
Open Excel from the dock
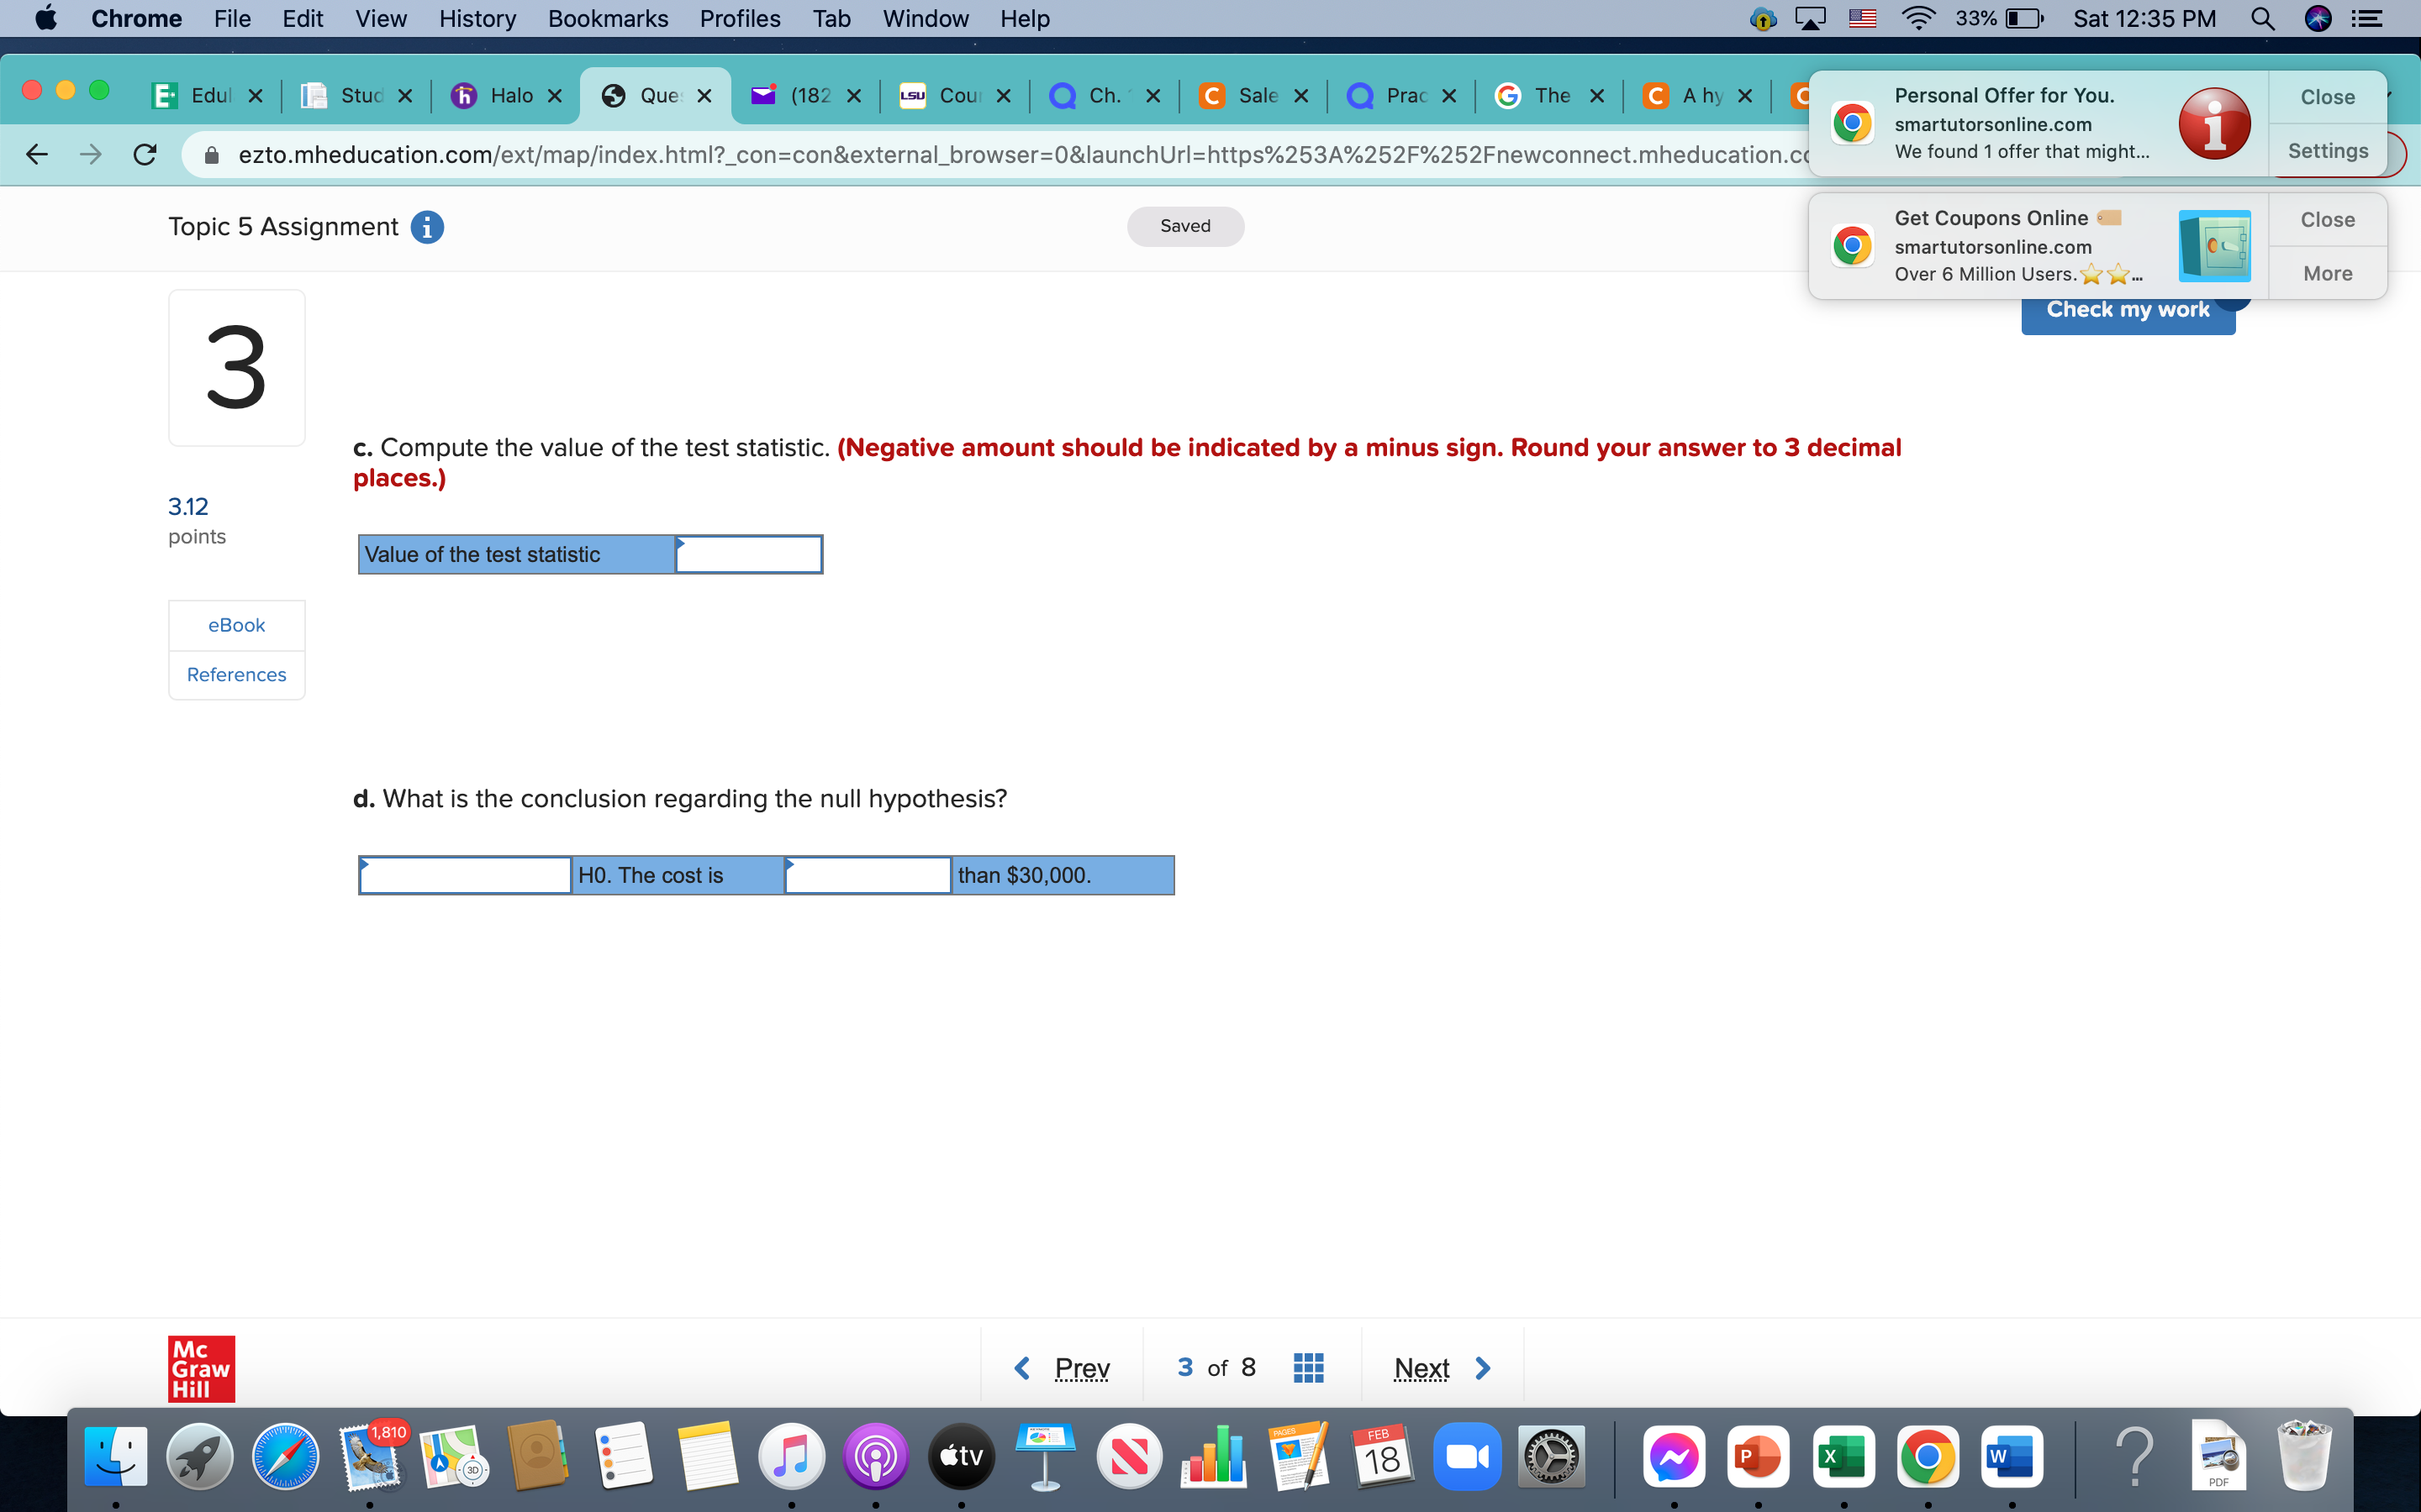coord(1843,1456)
